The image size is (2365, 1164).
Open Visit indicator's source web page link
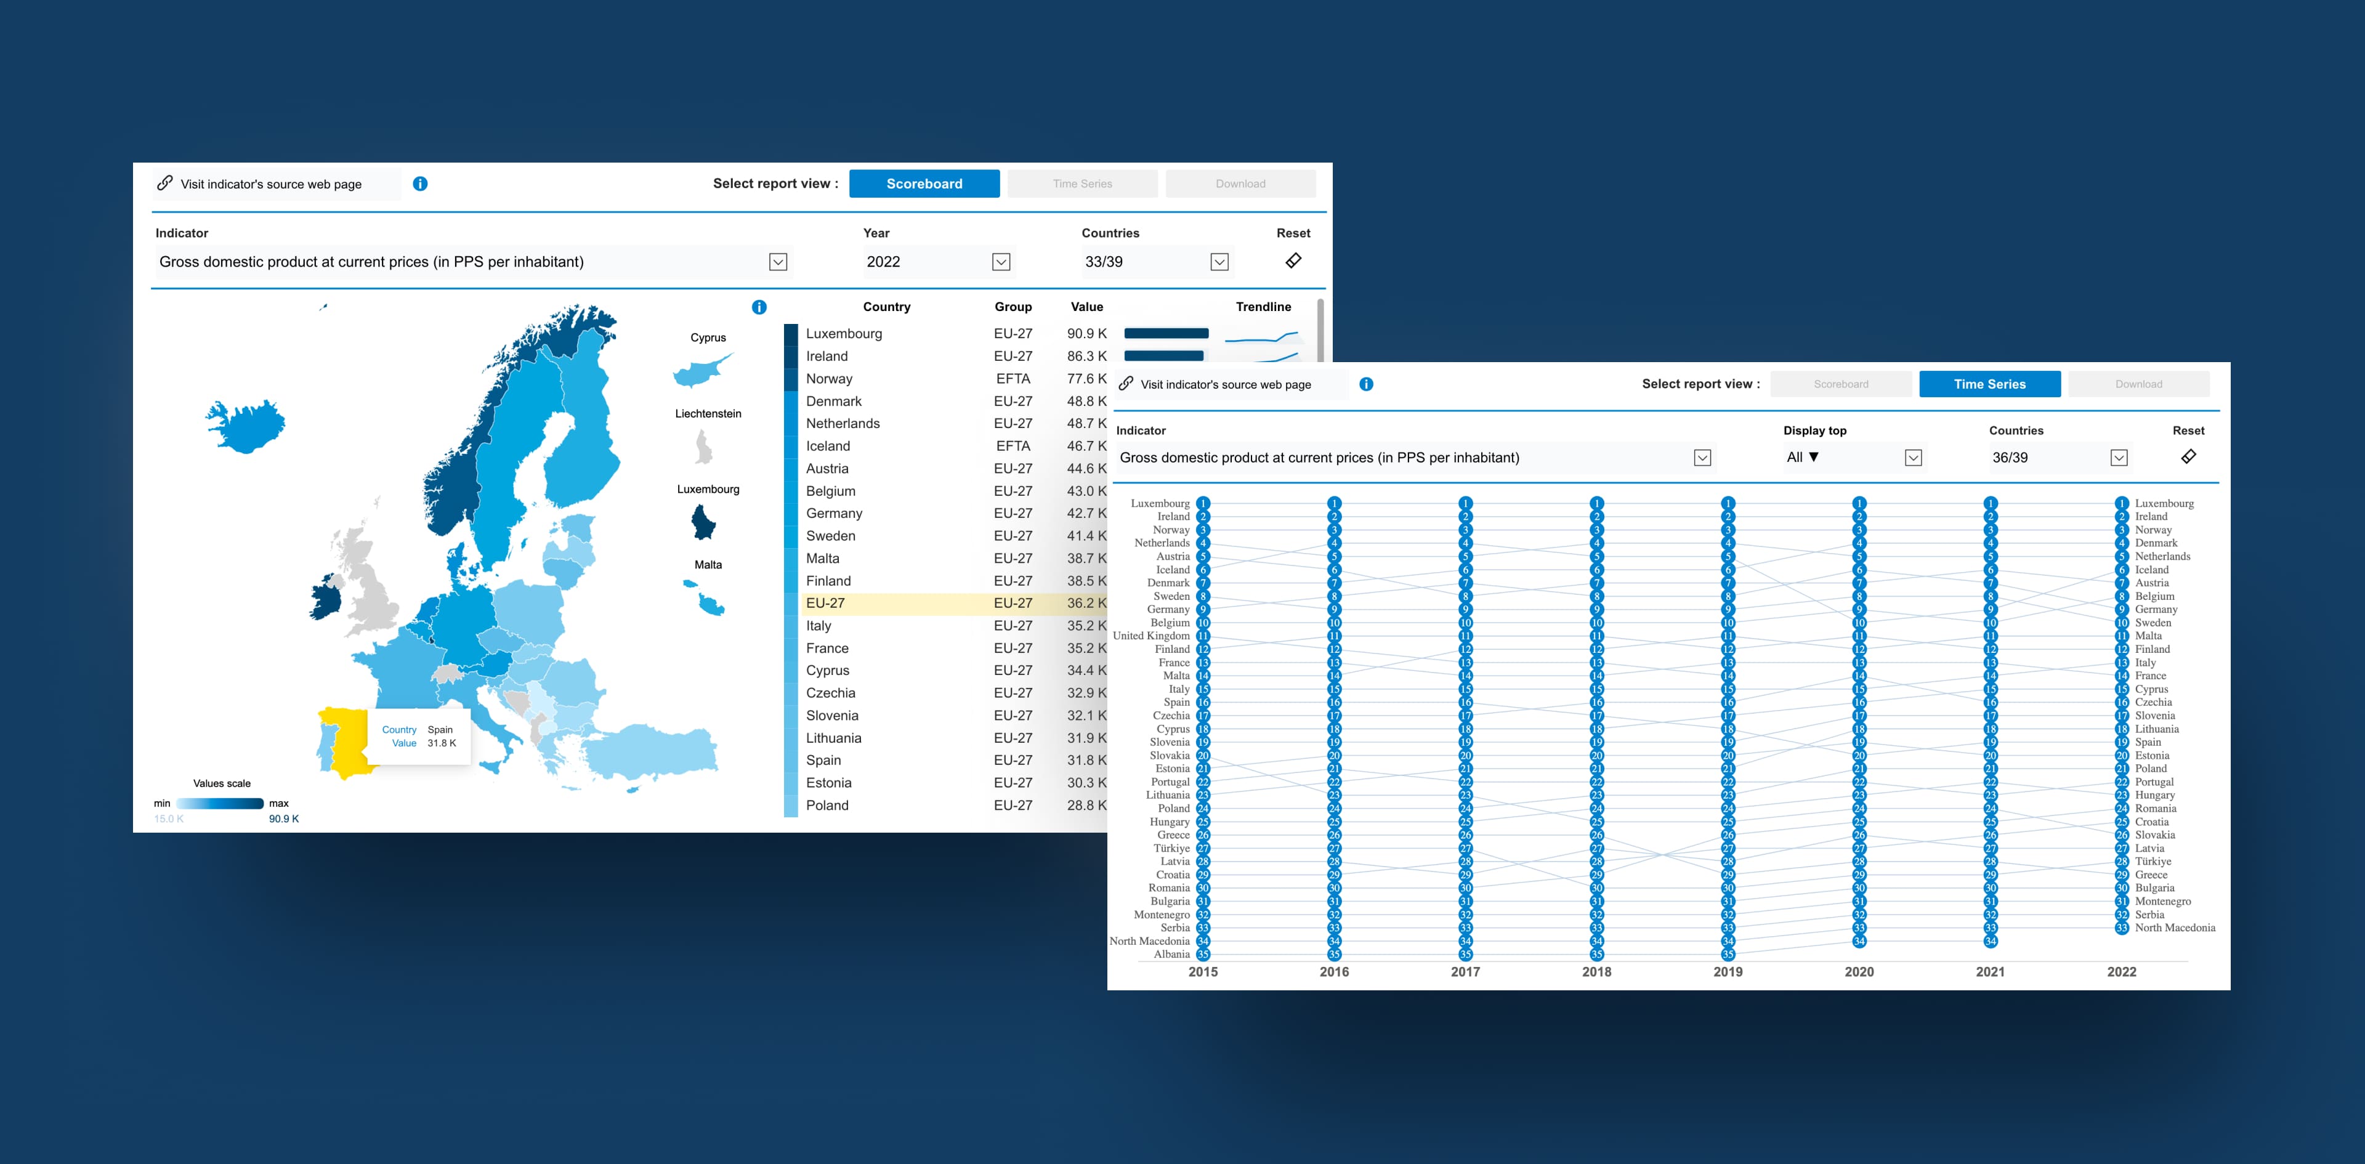pos(271,185)
